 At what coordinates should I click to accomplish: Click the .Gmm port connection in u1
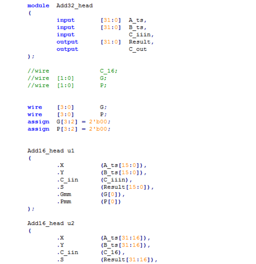(x=91, y=194)
